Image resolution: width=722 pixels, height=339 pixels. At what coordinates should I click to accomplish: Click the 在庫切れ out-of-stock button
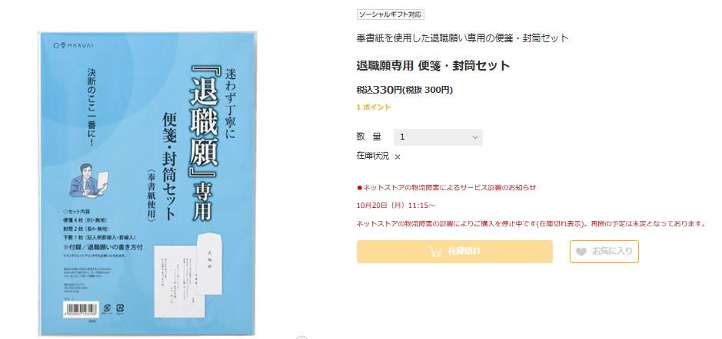[x=454, y=252]
